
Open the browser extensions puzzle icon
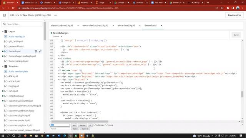point(228,8)
